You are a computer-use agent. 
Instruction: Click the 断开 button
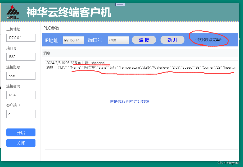coord(172,40)
